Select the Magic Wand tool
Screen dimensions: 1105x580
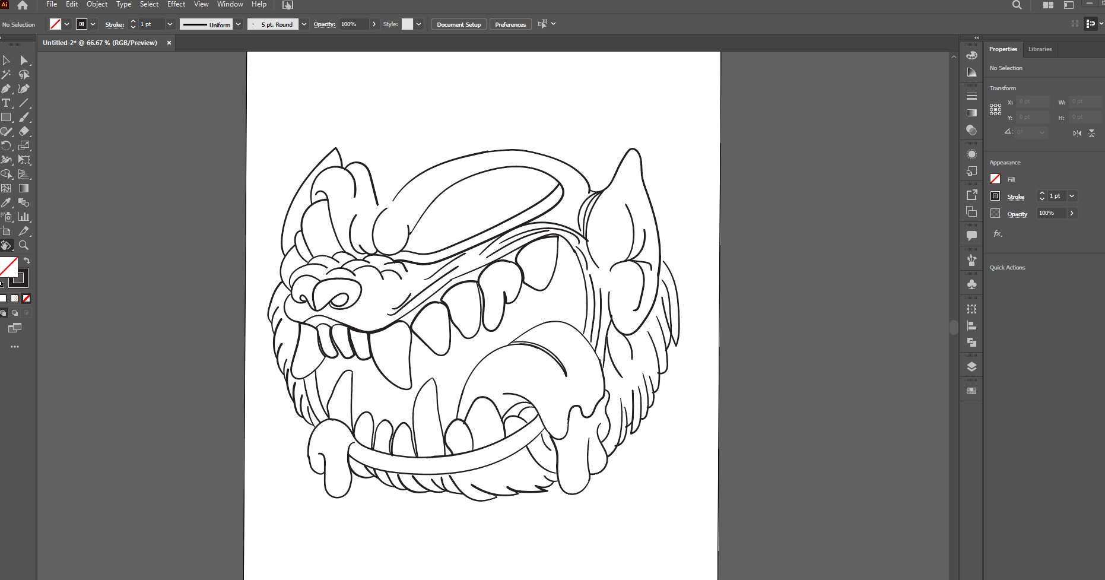pyautogui.click(x=6, y=75)
